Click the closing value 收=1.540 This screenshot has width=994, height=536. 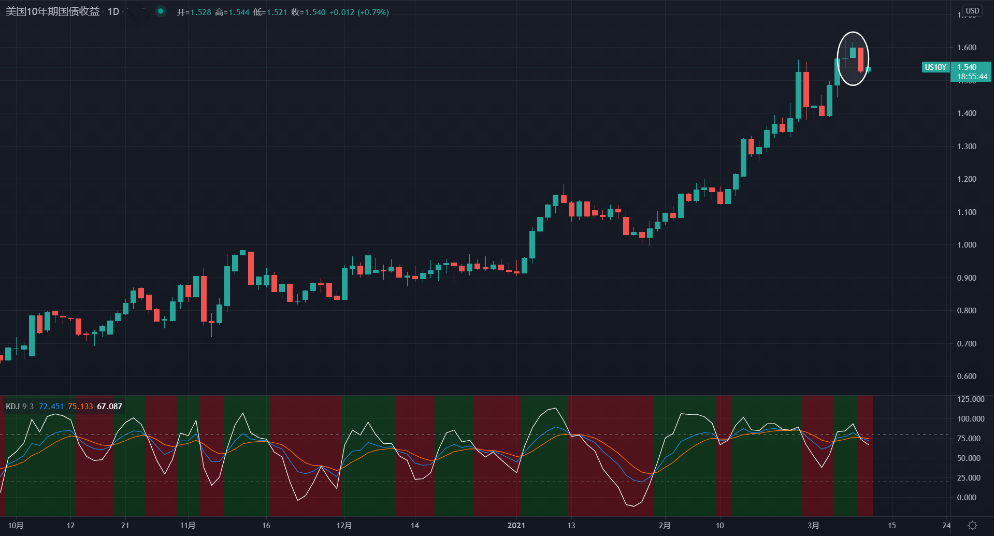coord(309,12)
